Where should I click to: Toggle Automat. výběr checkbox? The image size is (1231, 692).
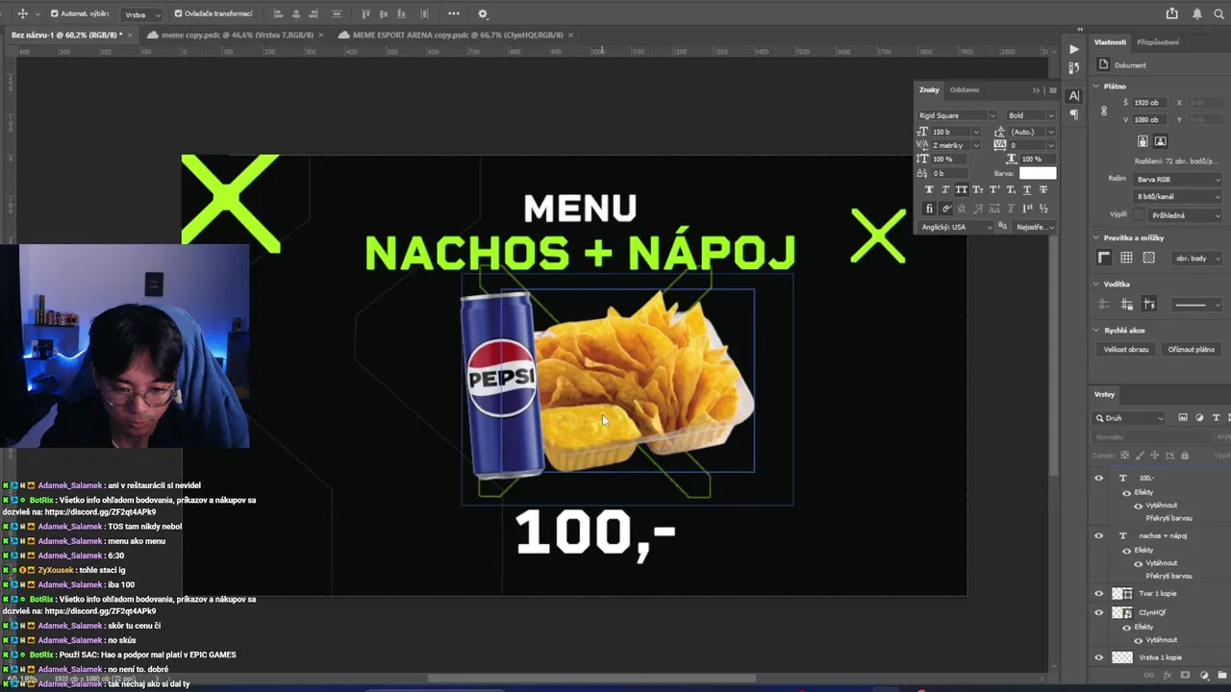pyautogui.click(x=54, y=13)
